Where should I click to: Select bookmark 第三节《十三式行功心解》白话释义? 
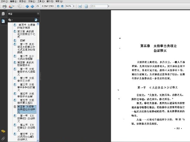(x=26, y=137)
